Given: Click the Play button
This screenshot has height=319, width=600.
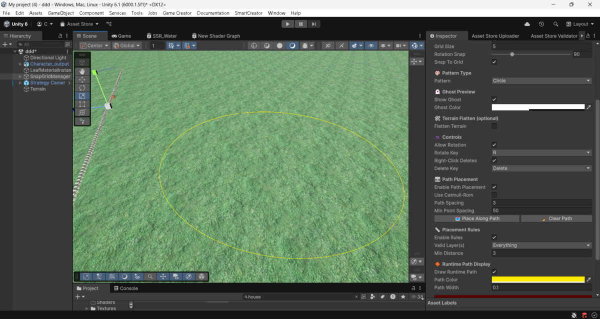Looking at the screenshot, I should 287,24.
